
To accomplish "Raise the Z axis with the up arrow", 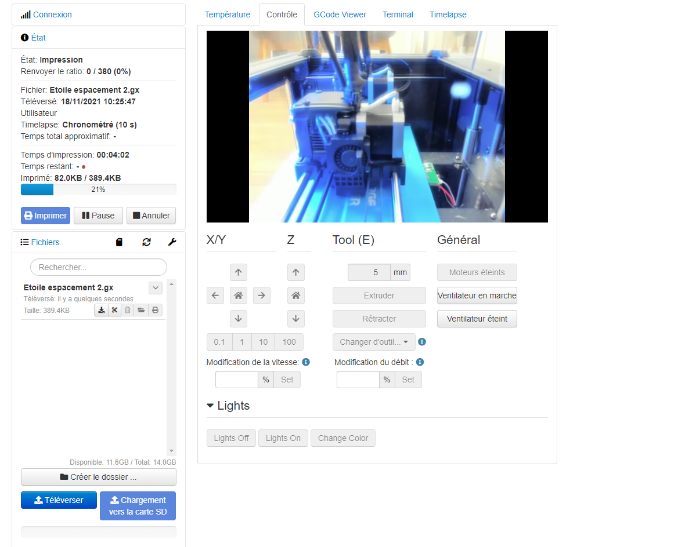I will click(x=295, y=272).
